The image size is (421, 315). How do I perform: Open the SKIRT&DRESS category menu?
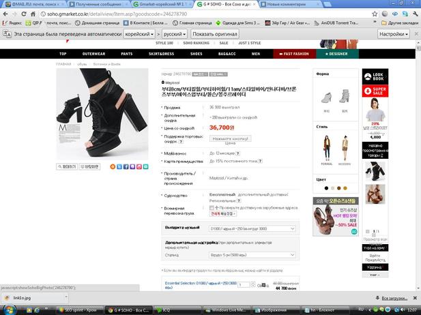click(x=161, y=54)
